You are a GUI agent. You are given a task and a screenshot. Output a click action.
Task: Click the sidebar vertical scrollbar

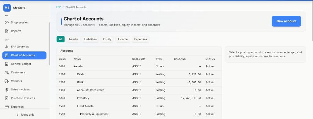pyautogui.click(x=49, y=44)
